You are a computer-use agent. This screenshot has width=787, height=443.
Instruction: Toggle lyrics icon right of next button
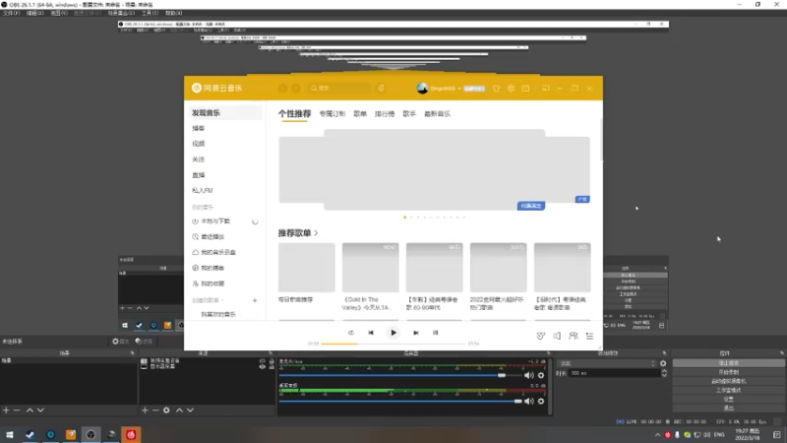tap(435, 333)
